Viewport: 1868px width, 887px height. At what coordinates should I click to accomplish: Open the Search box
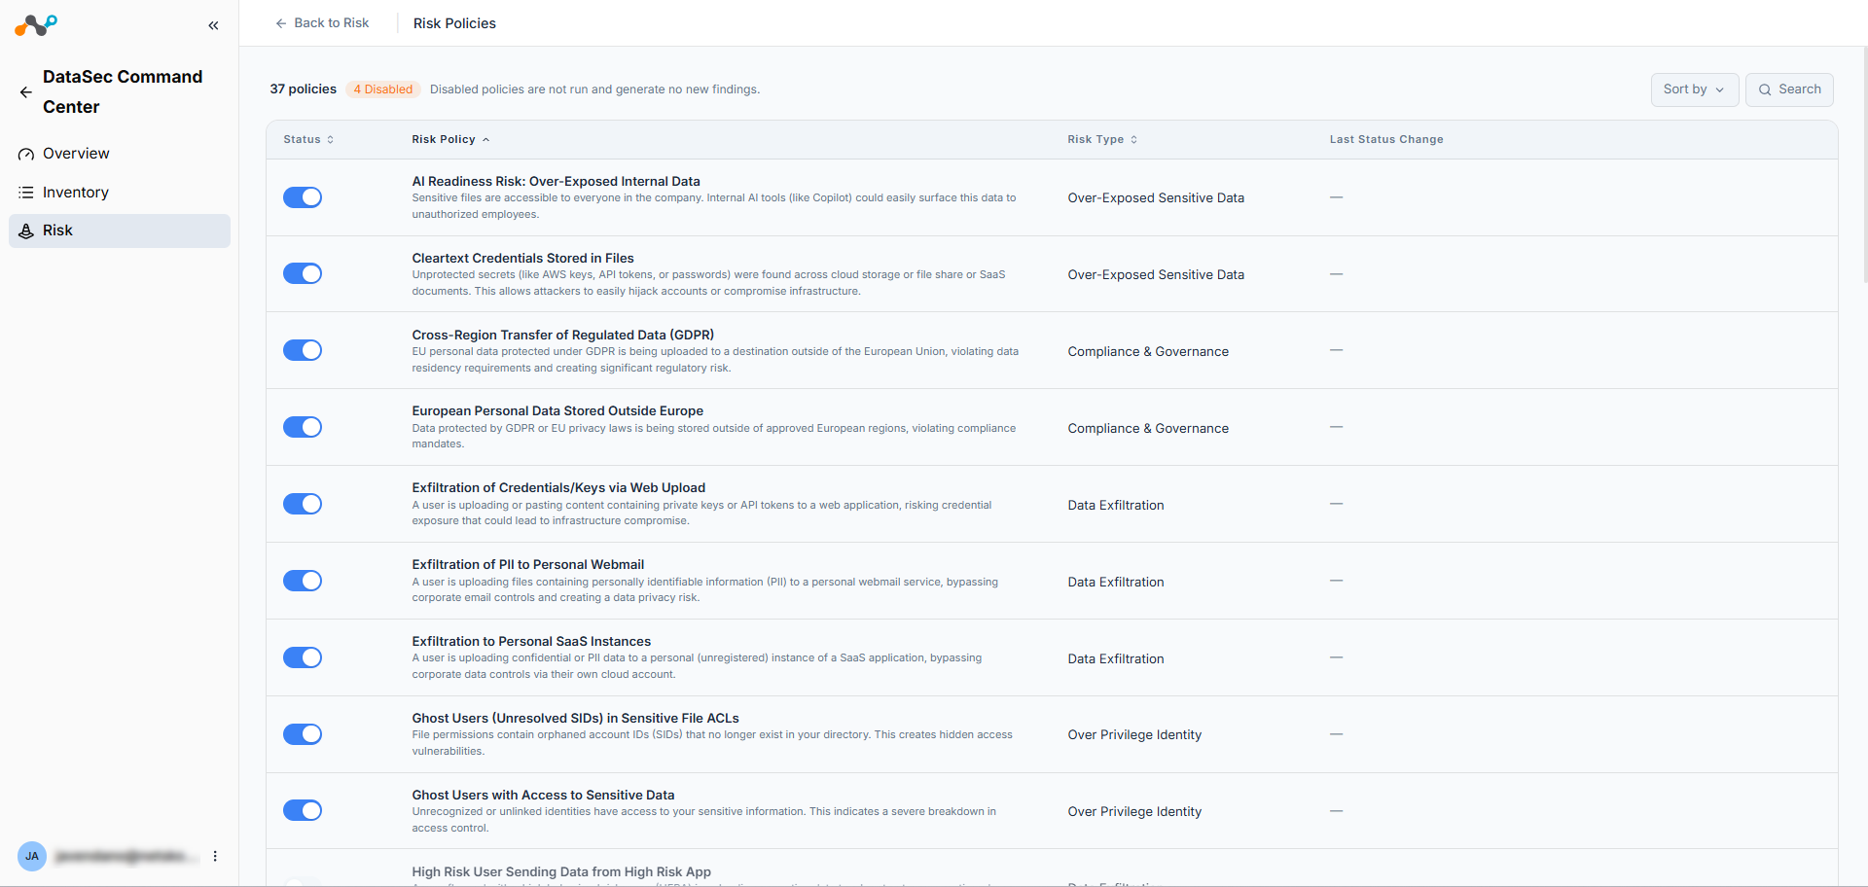(x=1789, y=89)
